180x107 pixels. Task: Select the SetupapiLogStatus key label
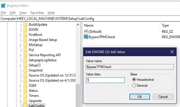tap(43, 60)
